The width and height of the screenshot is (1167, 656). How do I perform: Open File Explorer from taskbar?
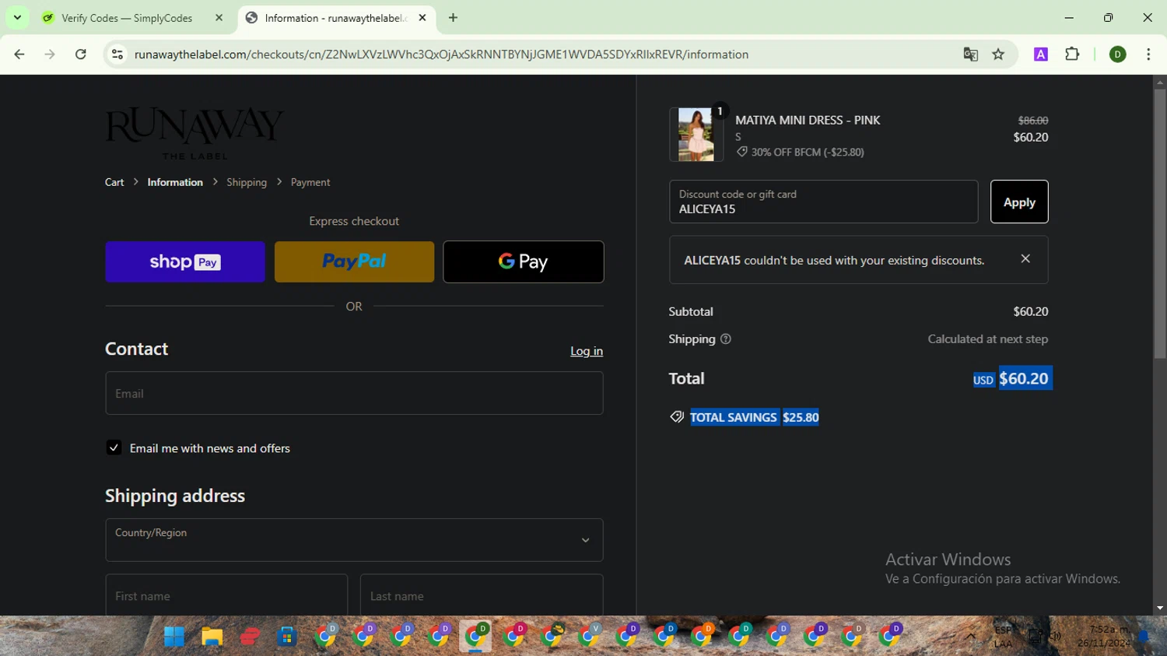point(212,637)
